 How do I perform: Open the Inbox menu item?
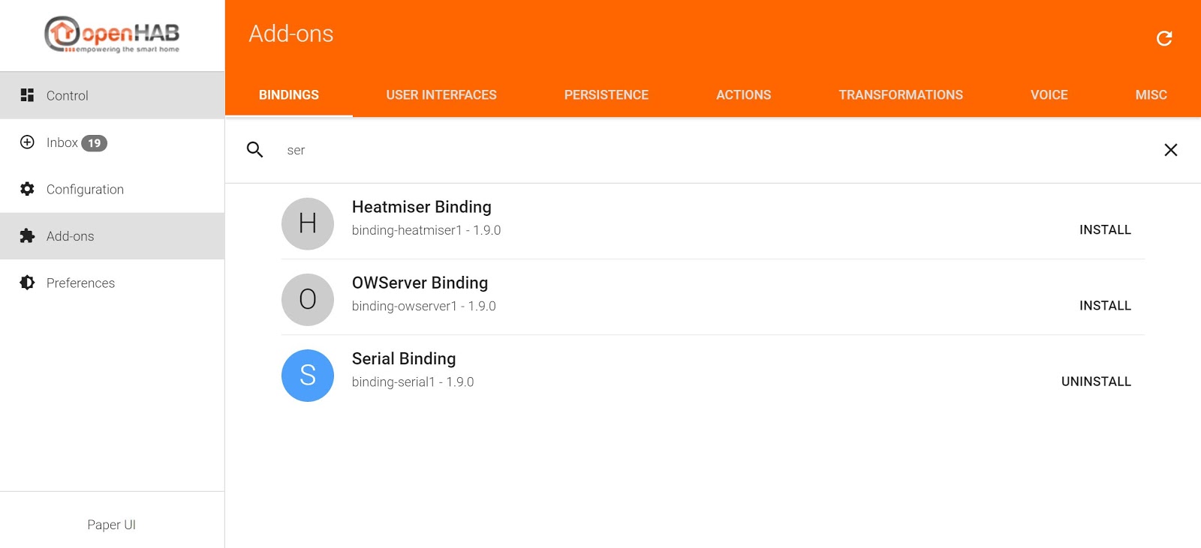[x=113, y=142]
